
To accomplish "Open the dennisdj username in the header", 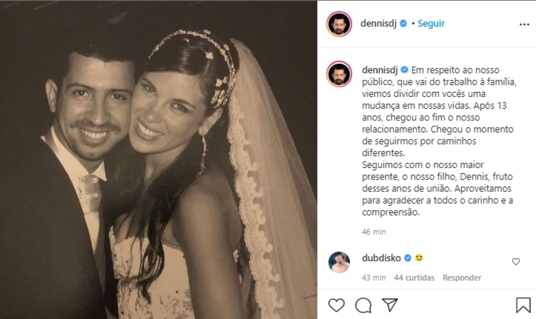I will click(x=378, y=23).
